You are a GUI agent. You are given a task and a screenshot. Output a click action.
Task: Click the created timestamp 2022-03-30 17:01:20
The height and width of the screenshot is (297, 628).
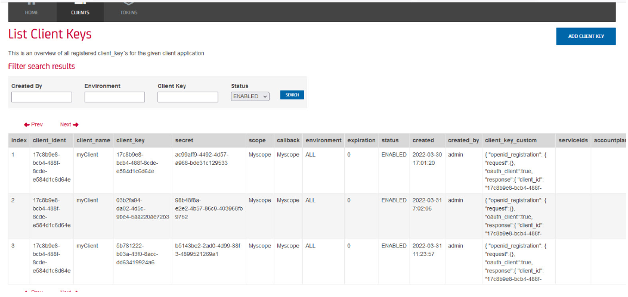(426, 158)
